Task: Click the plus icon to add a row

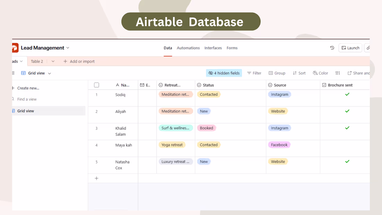Action: [x=97, y=179]
